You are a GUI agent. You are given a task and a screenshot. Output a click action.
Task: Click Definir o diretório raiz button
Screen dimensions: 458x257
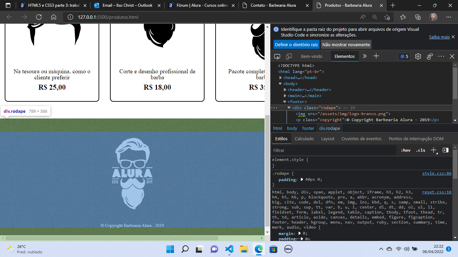point(296,45)
